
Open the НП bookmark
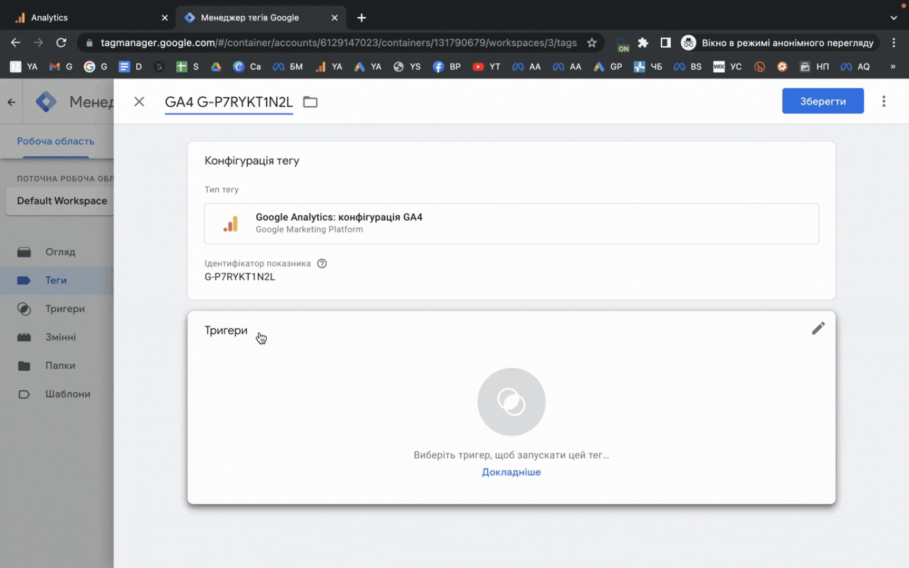[814, 67]
